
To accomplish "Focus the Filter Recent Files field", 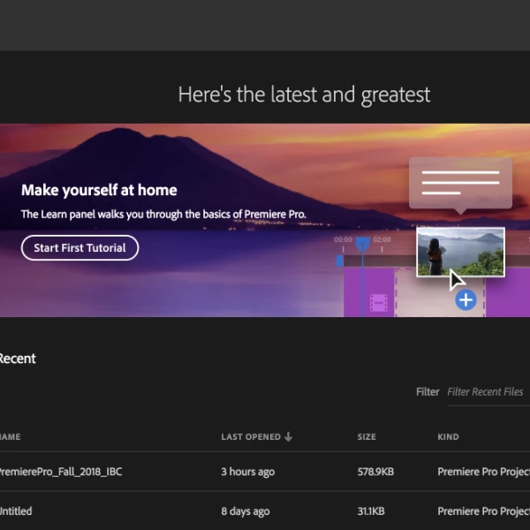I will 486,392.
